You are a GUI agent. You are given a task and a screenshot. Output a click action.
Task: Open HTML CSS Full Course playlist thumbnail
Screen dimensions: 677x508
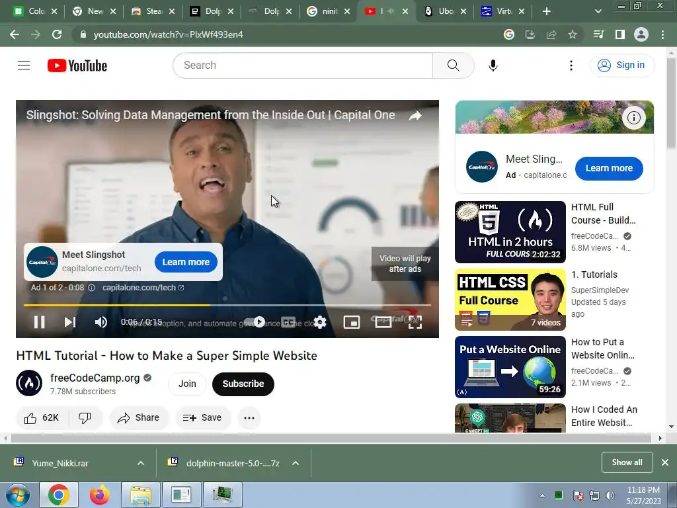point(510,300)
